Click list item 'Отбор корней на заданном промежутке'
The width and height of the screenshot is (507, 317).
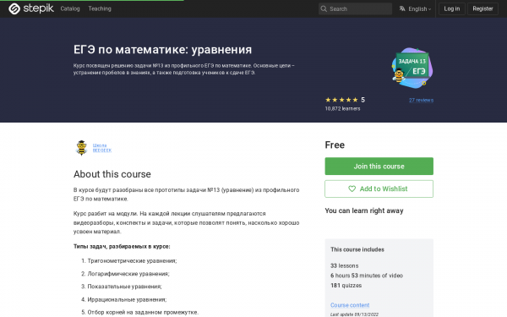[x=143, y=312]
